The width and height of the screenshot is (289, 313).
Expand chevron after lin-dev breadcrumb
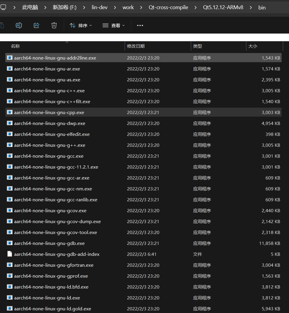(x=115, y=7)
